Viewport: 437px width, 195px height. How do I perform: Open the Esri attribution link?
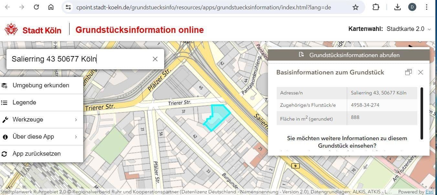click(x=429, y=191)
